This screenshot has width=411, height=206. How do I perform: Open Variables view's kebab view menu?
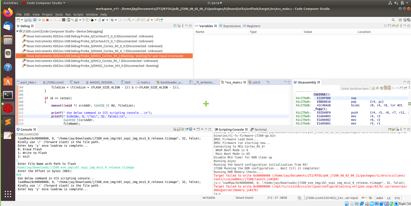pos(401,26)
